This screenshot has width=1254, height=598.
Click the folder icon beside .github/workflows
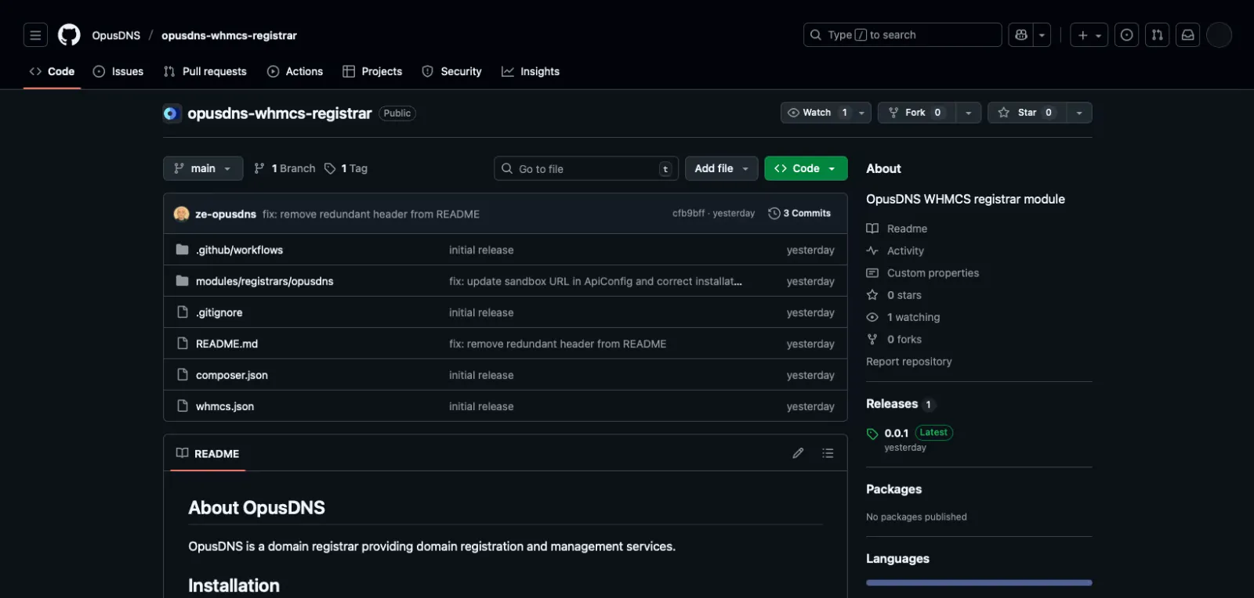183,250
